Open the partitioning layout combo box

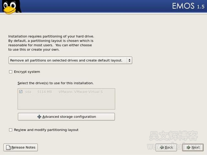coord(68,60)
